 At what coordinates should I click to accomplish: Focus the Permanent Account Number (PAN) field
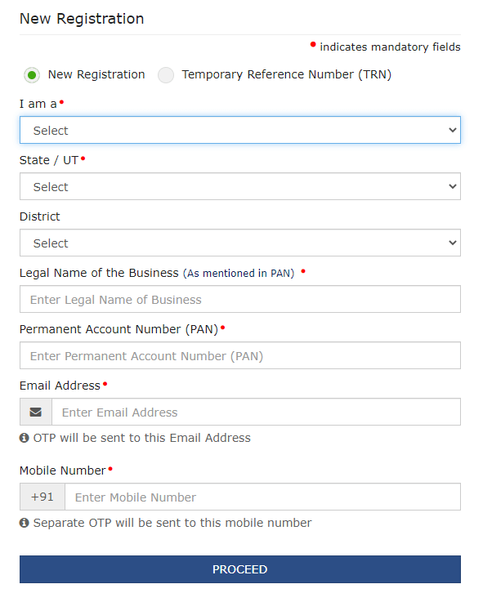pyautogui.click(x=240, y=355)
